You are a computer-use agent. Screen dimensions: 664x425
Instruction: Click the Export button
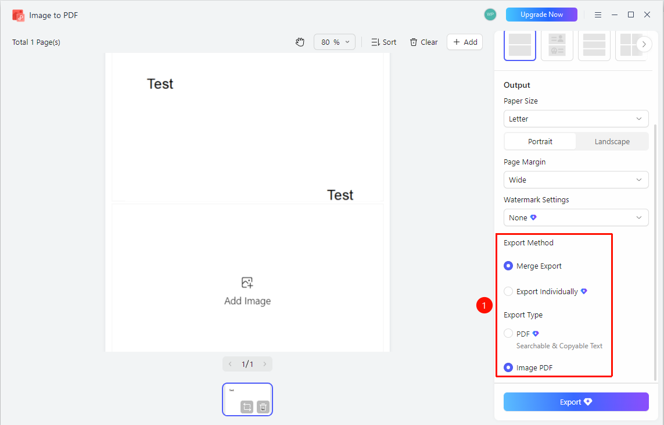tap(576, 402)
